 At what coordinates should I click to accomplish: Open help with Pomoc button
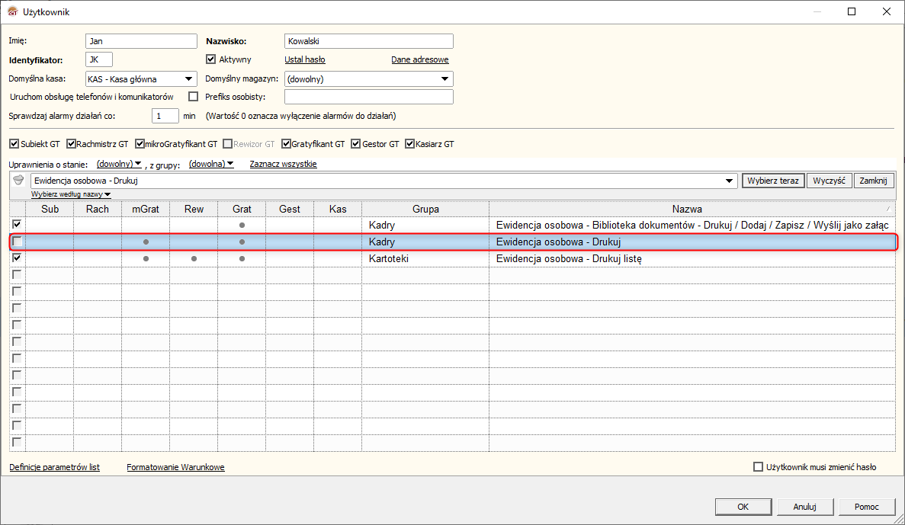point(866,507)
